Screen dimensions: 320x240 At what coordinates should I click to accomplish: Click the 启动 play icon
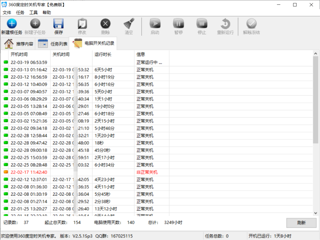[155, 24]
